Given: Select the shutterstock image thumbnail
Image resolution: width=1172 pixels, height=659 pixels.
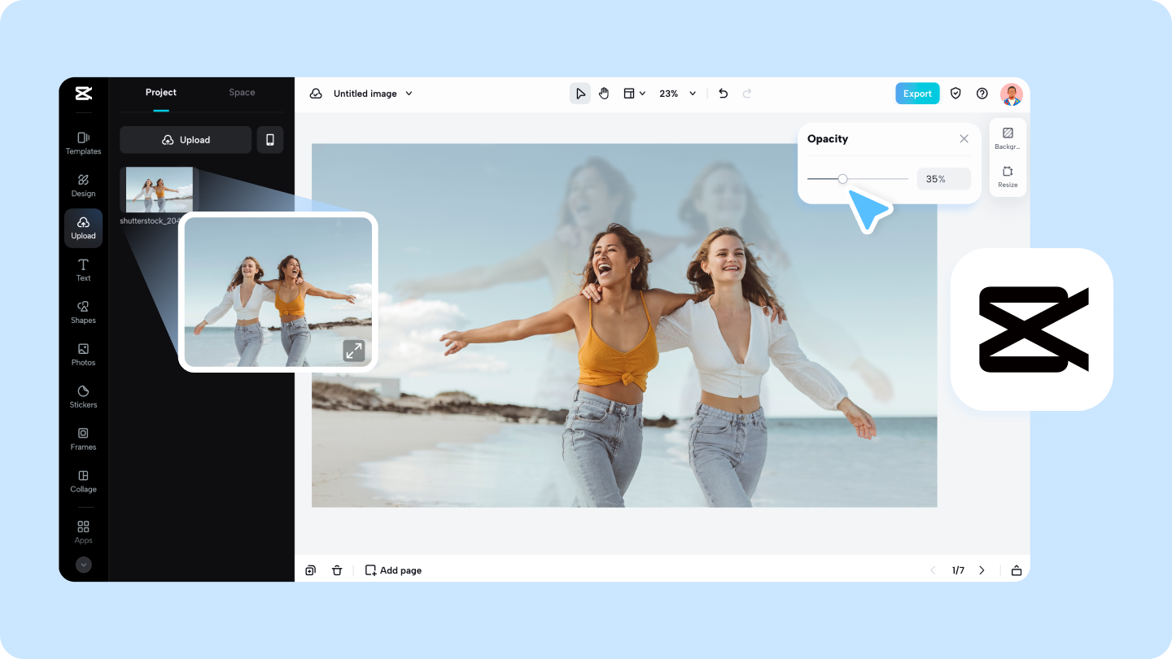Looking at the screenshot, I should coord(160,190).
